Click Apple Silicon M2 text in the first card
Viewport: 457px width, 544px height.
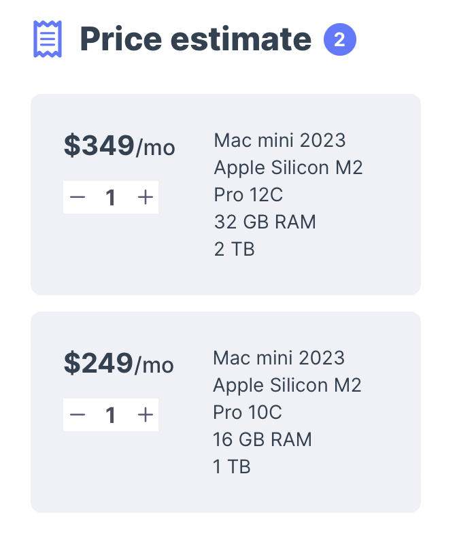click(288, 167)
